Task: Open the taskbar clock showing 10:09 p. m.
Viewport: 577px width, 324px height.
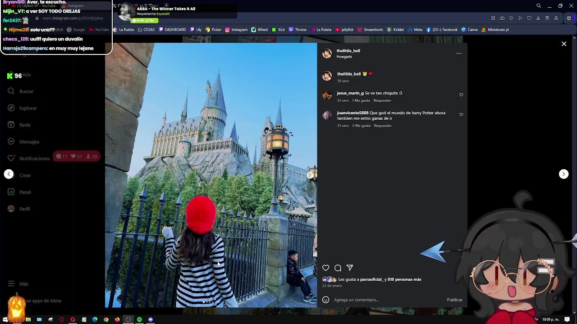Action: pyautogui.click(x=550, y=319)
